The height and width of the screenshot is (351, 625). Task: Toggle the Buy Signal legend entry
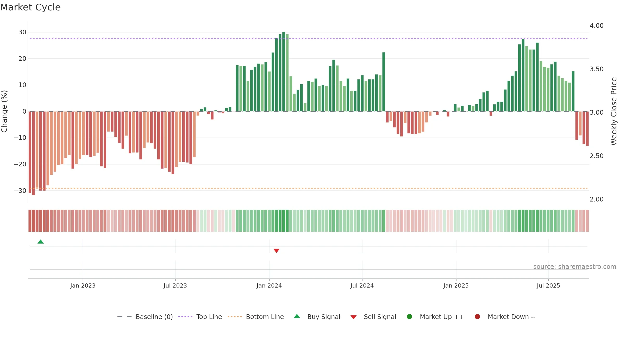pos(317,317)
